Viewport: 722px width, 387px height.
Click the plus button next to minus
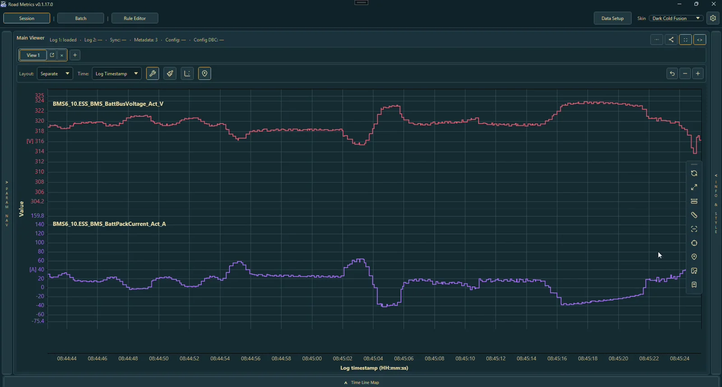point(698,74)
